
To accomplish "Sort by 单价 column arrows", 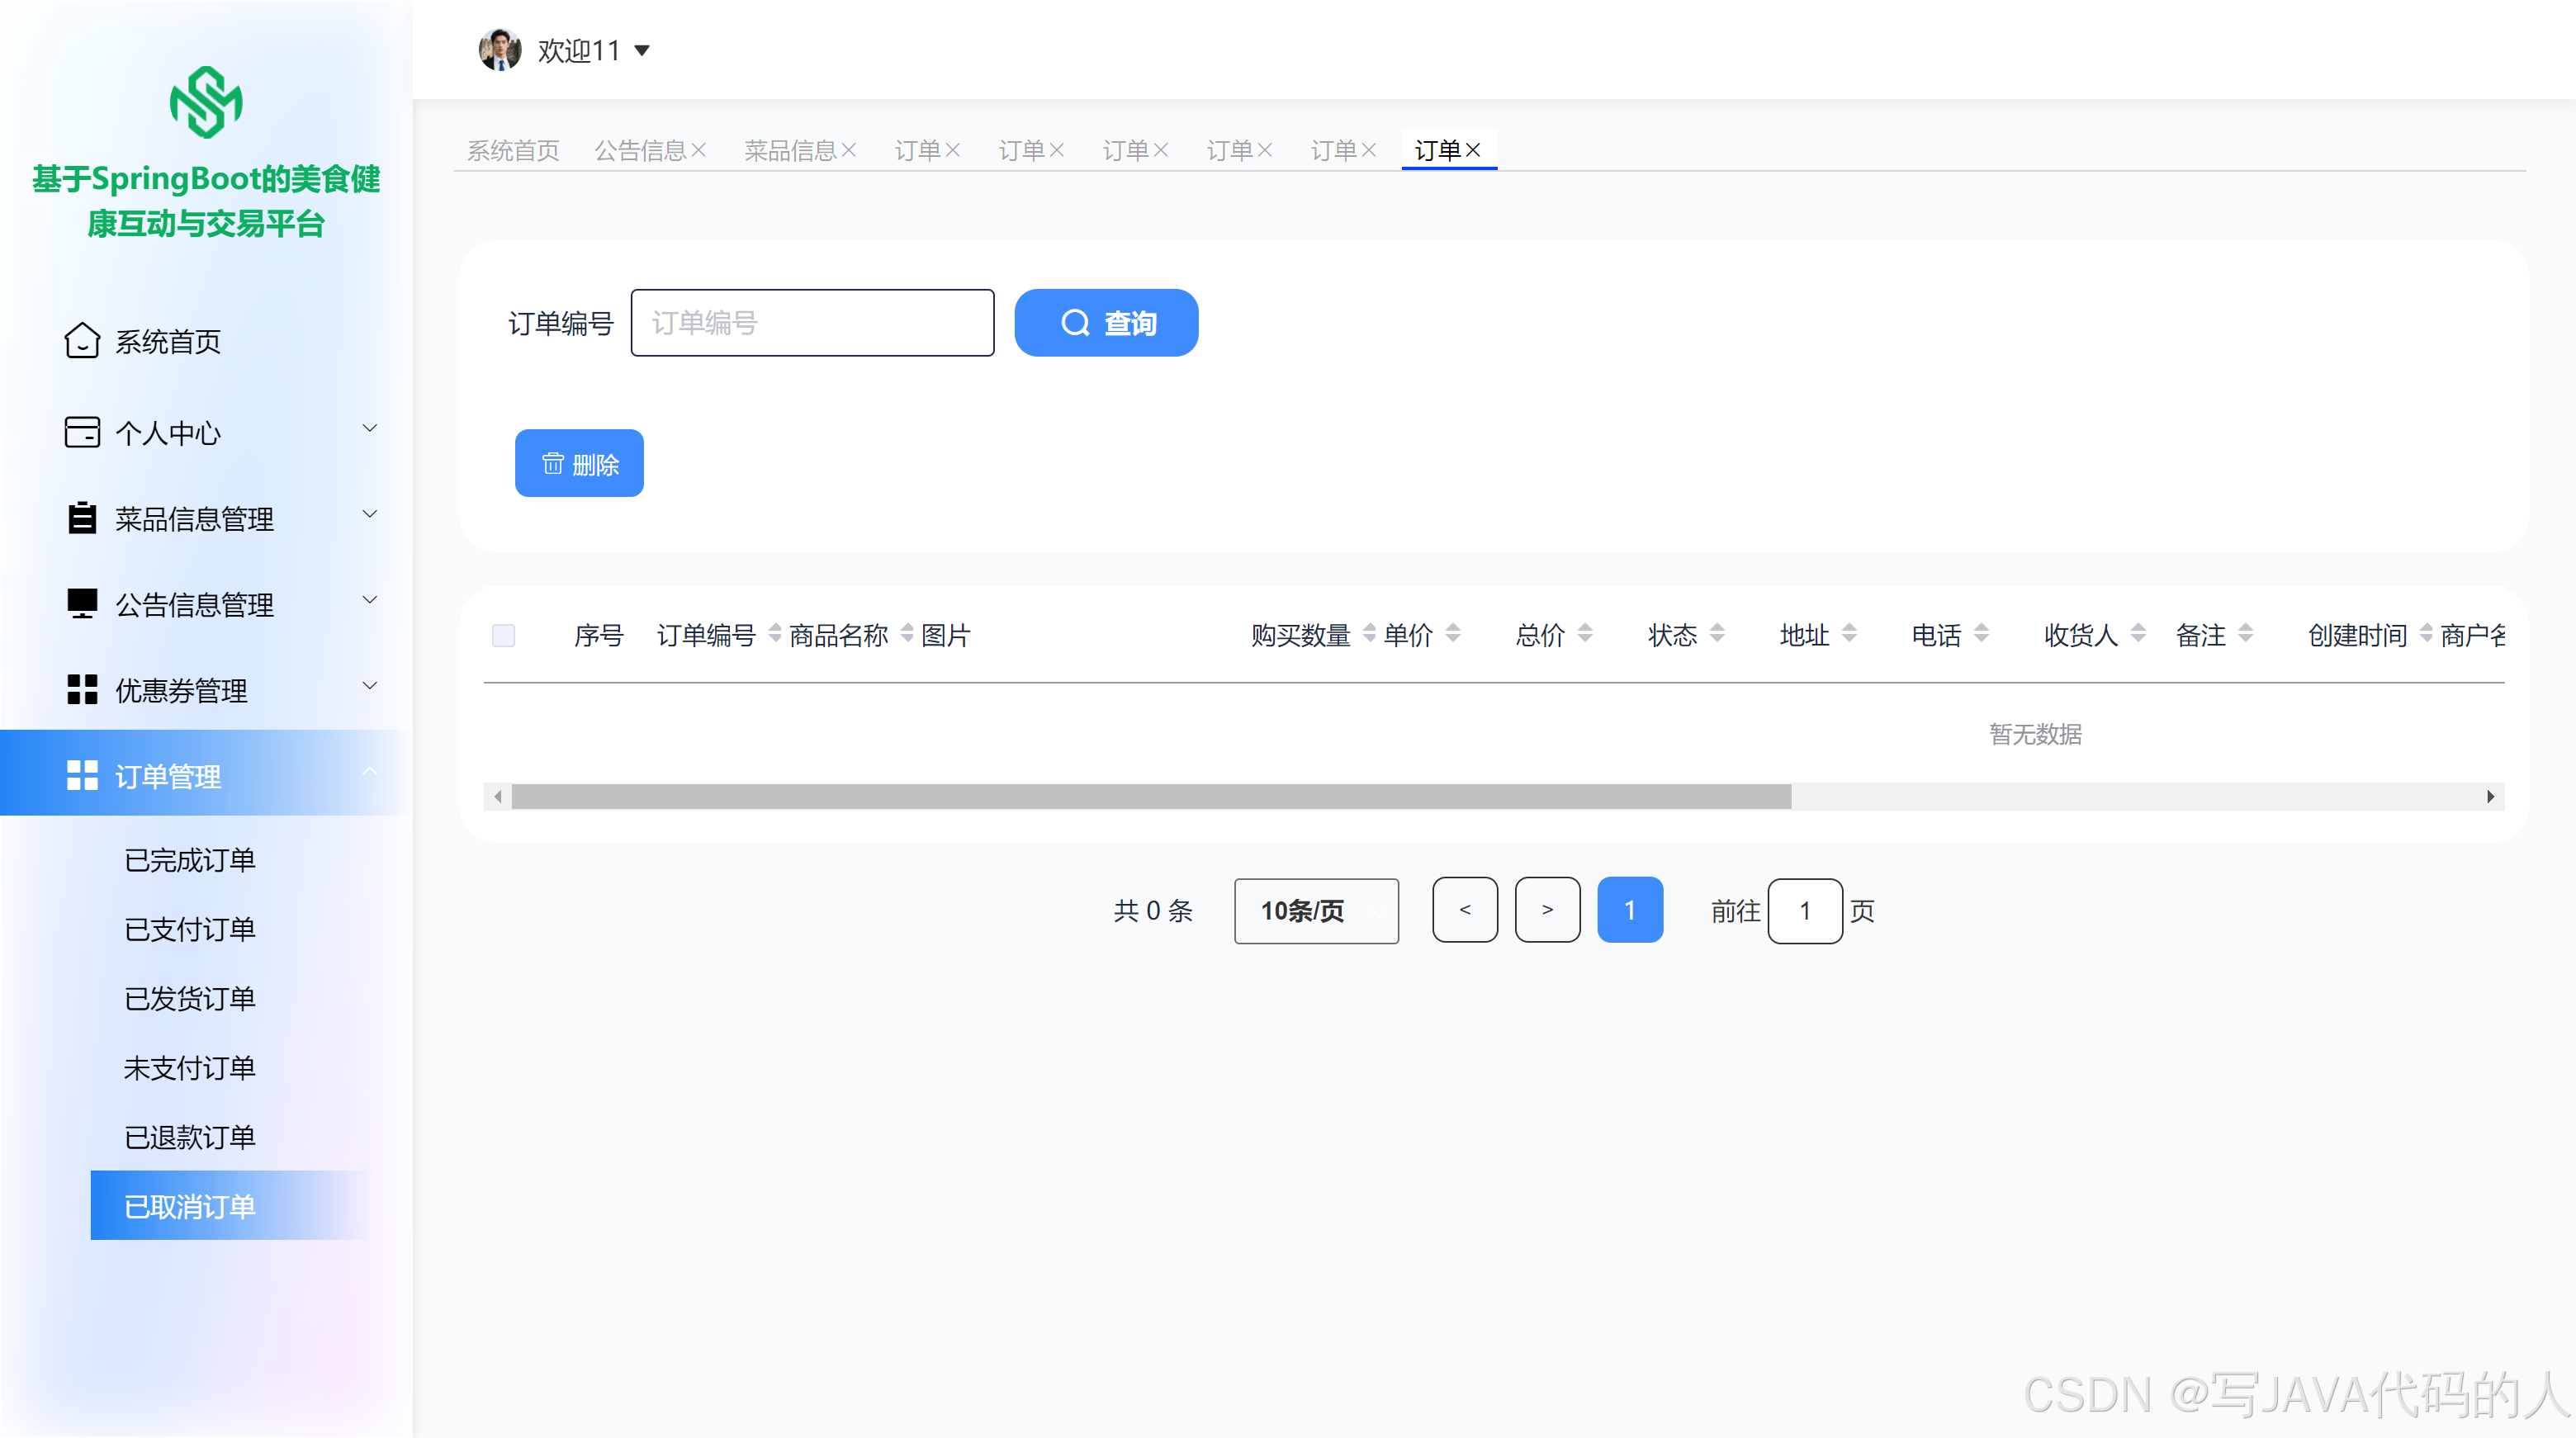I will point(1453,633).
